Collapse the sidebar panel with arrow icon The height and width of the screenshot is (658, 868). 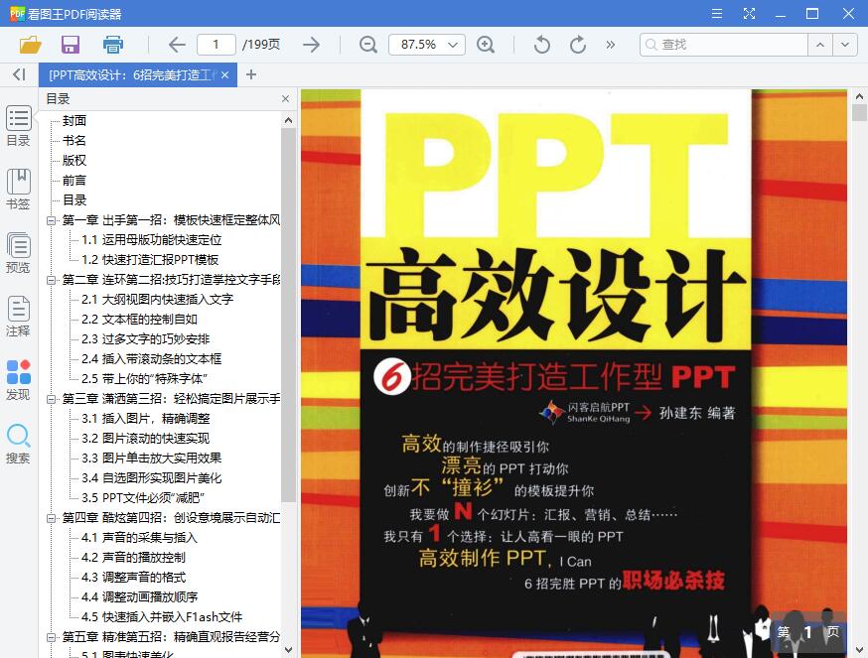19,74
